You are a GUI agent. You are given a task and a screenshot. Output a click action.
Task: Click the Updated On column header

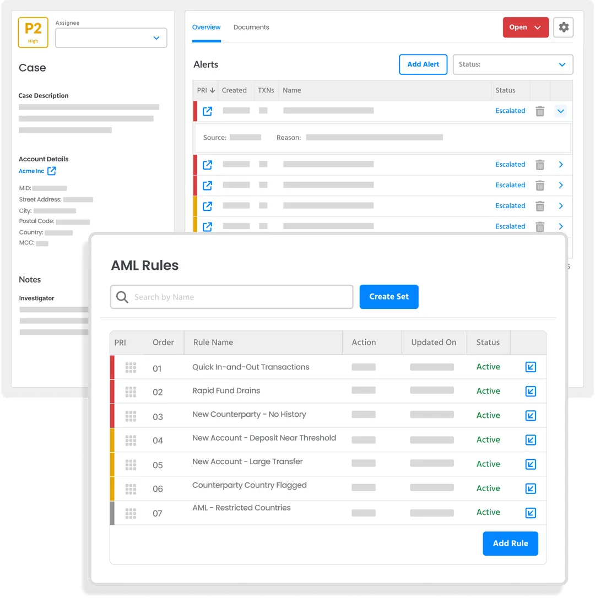[434, 343]
